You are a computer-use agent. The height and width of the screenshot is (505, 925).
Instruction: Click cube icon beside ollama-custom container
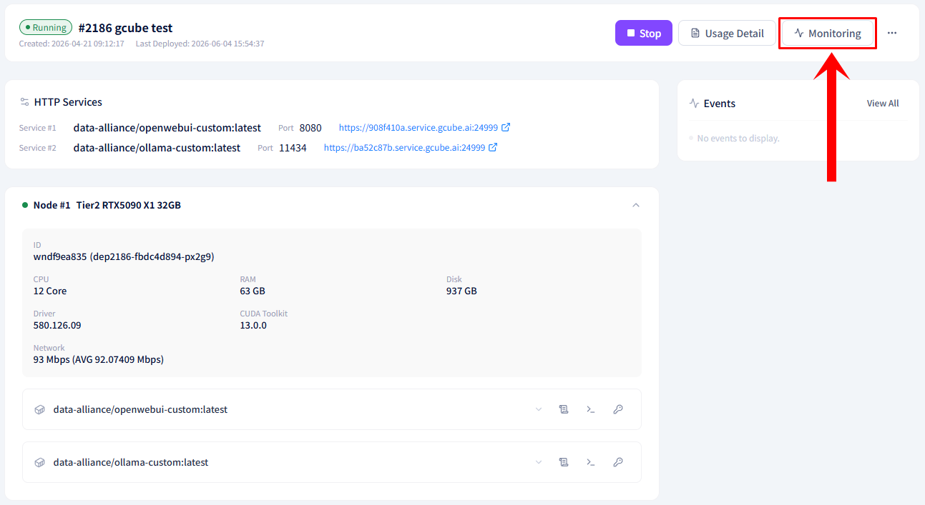[x=40, y=463]
